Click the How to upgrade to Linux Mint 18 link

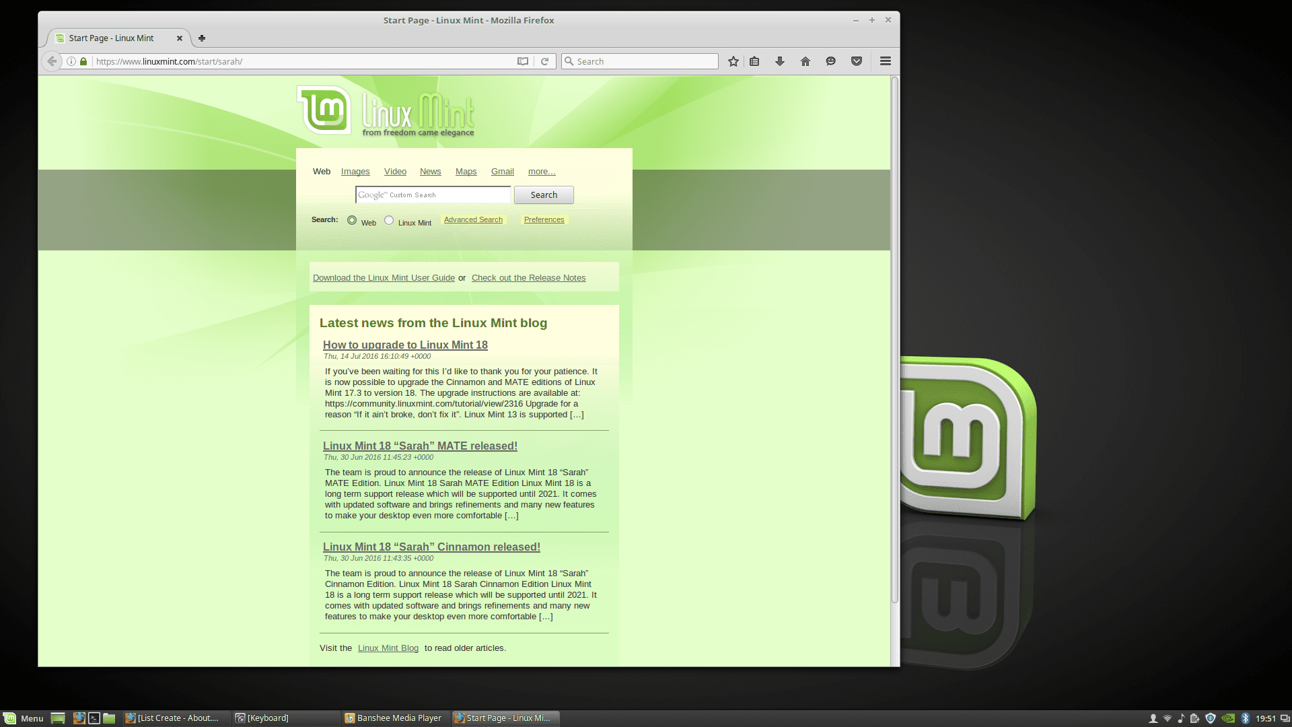[404, 345]
